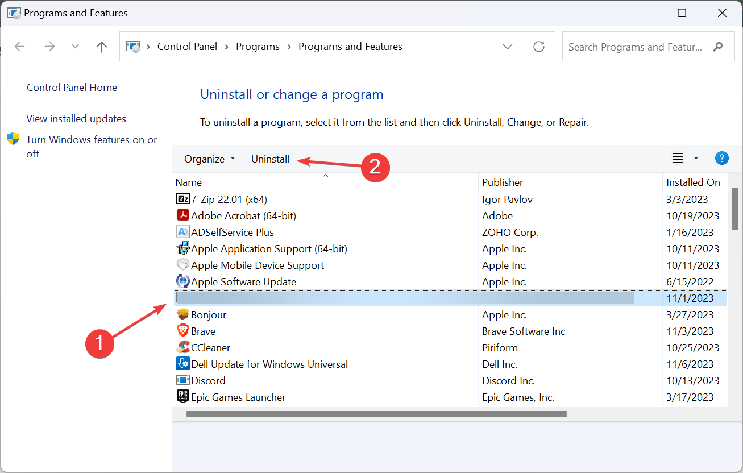Expand the chevron after Programs breadcrumb

pyautogui.click(x=289, y=47)
